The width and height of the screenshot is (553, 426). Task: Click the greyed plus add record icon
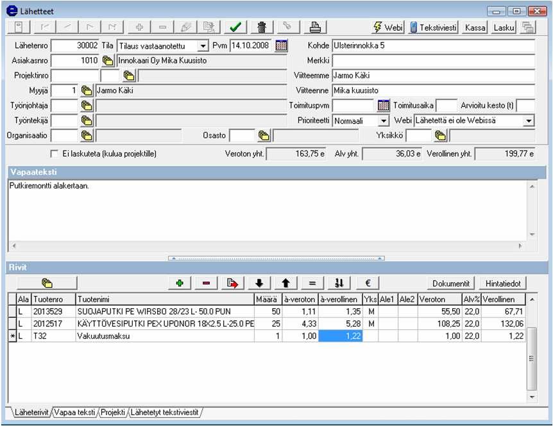(x=139, y=27)
